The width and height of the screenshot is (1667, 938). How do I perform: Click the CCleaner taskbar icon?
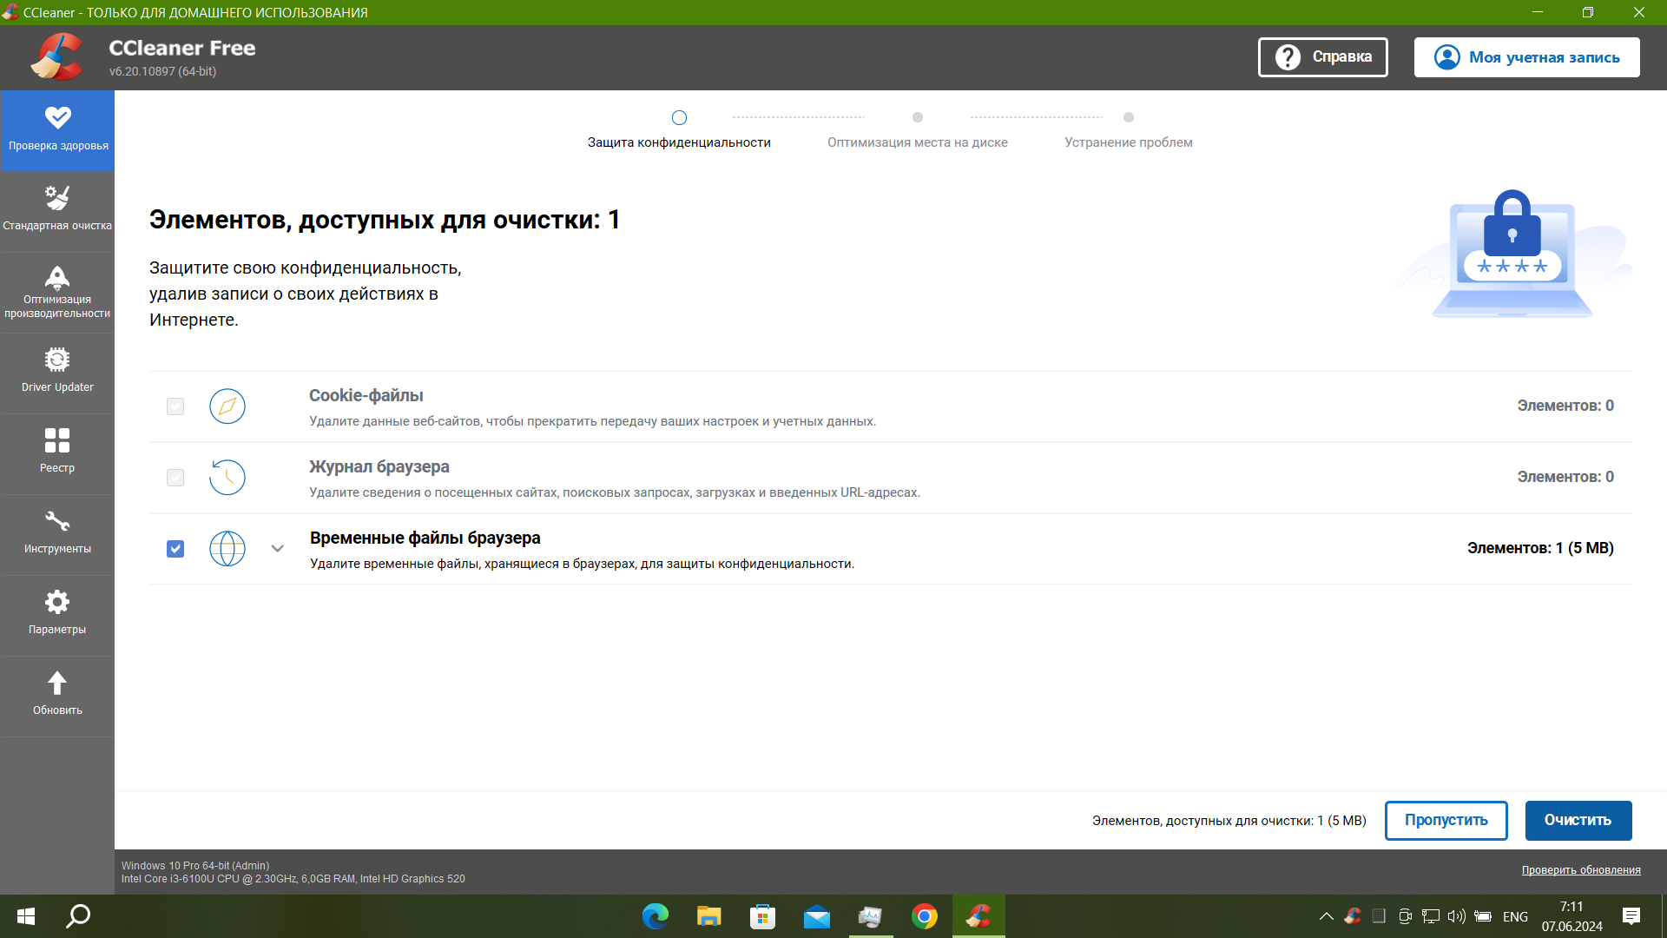(978, 916)
